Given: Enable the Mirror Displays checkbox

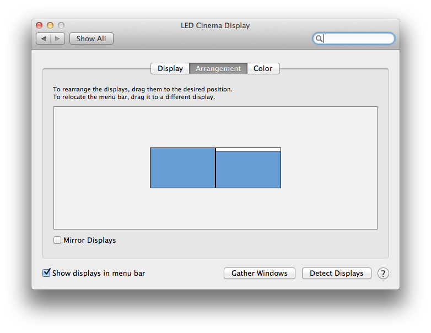Looking at the screenshot, I should point(57,240).
